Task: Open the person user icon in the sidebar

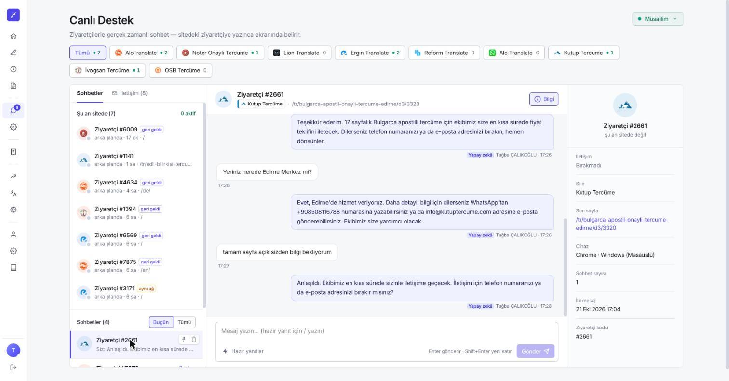Action: [x=13, y=235]
